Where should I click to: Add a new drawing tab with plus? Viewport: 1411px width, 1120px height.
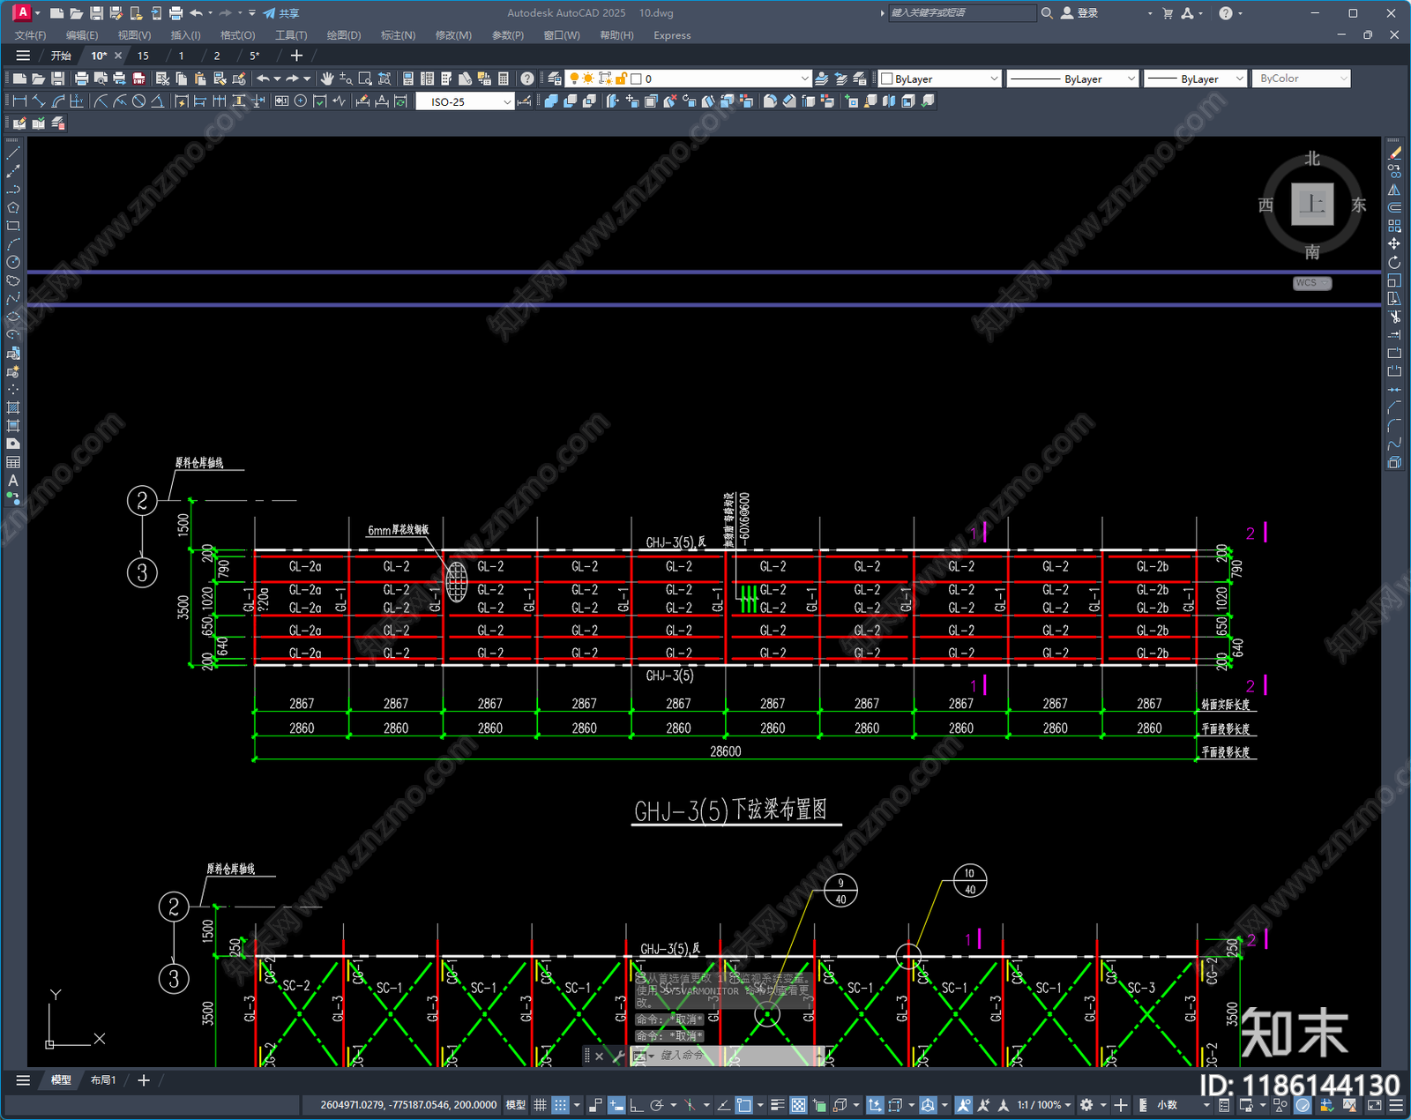coord(296,56)
